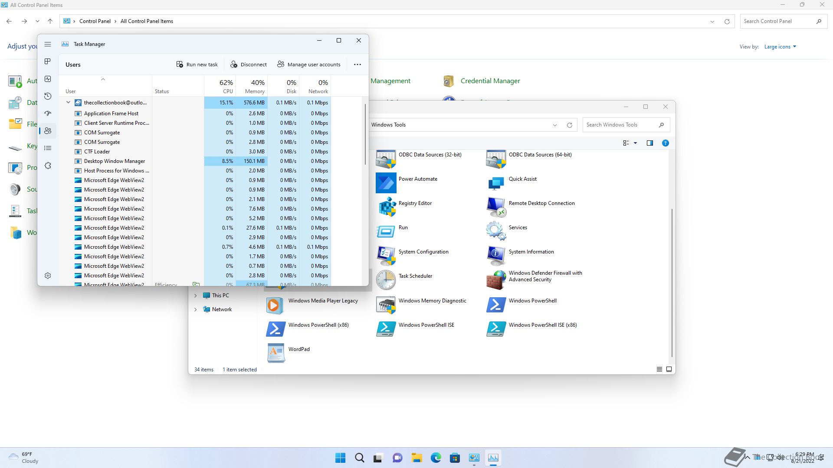Select Client Server Runtime Process row
Screen dimensions: 833x468
pyautogui.click(x=195, y=123)
